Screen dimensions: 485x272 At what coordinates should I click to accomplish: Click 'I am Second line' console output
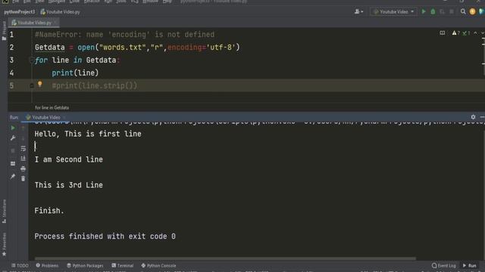tap(69, 159)
